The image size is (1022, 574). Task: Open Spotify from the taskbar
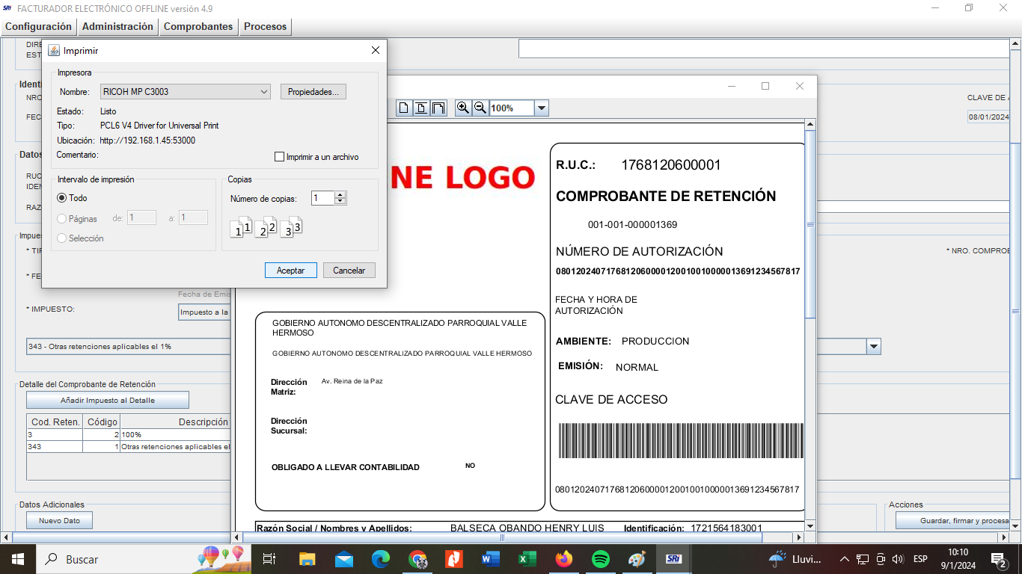pyautogui.click(x=600, y=559)
